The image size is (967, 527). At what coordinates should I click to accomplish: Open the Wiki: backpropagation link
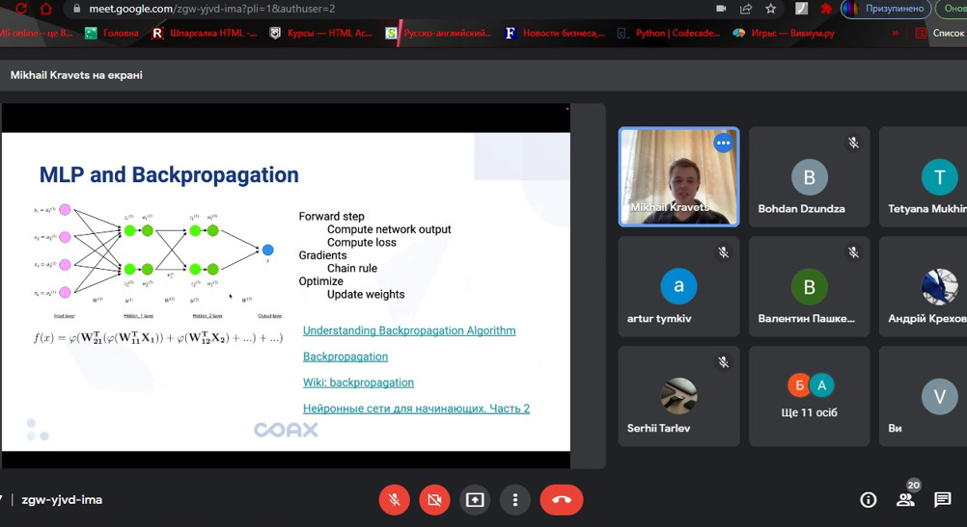[x=358, y=382]
